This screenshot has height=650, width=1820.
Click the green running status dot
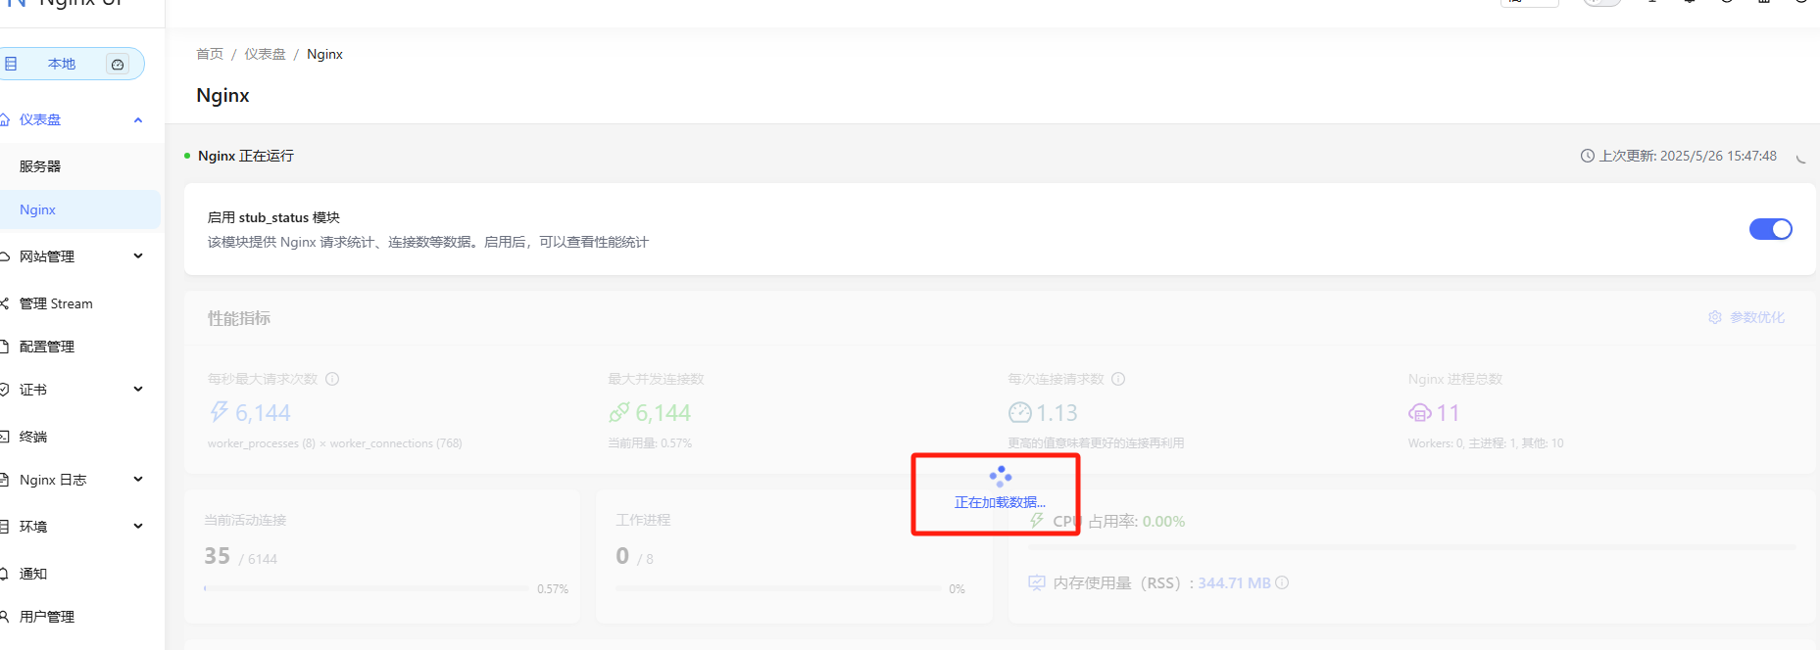click(187, 156)
